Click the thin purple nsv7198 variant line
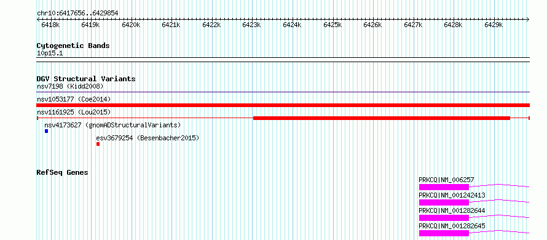The width and height of the screenshot is (547, 240). pos(283,92)
